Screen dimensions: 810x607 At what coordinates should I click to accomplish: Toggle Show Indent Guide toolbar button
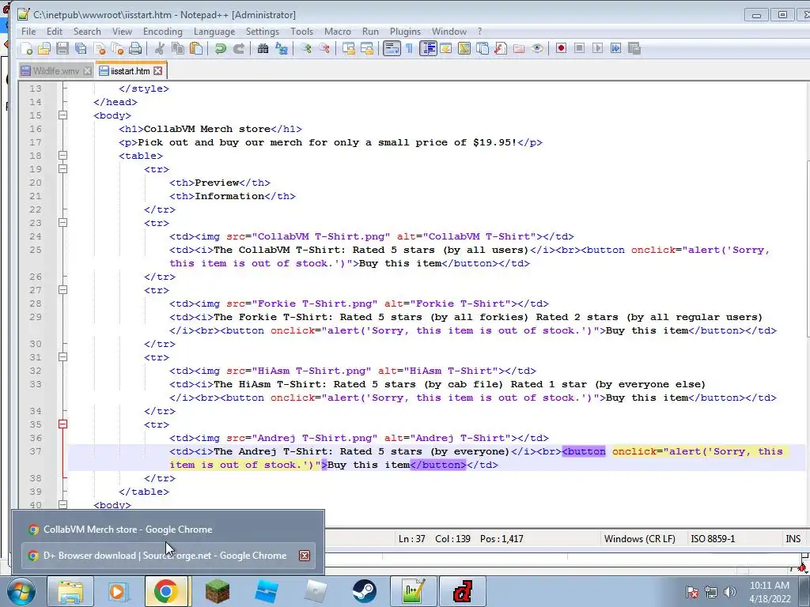point(428,48)
